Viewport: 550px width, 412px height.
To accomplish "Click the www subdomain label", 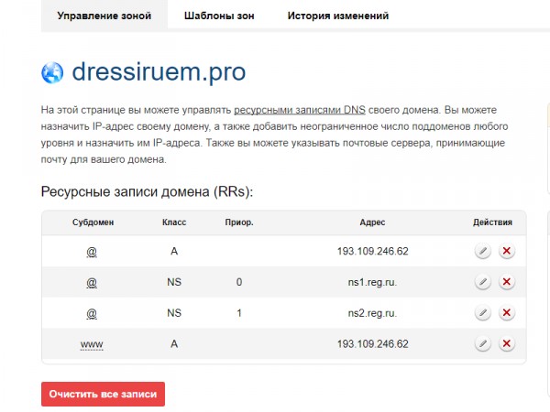I will click(x=92, y=344).
